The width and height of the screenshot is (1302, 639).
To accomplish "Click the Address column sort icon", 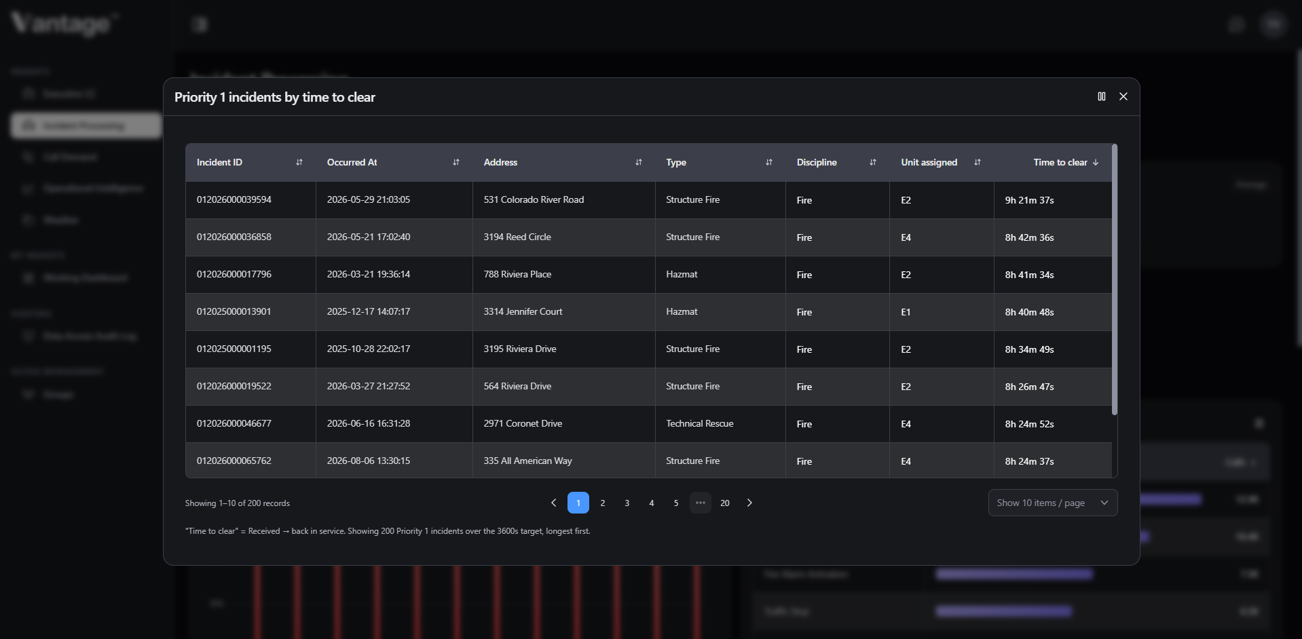I will [x=639, y=163].
